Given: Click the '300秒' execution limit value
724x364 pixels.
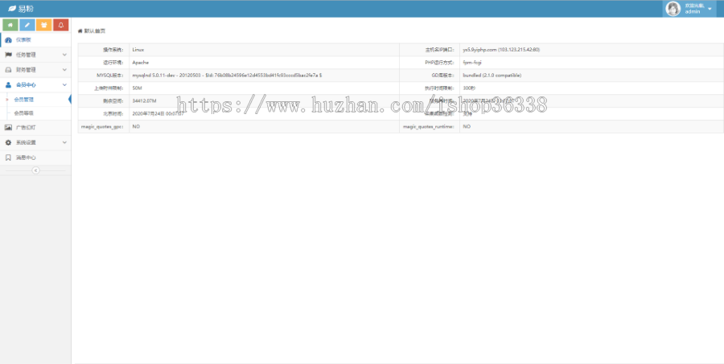Looking at the screenshot, I should pos(469,88).
